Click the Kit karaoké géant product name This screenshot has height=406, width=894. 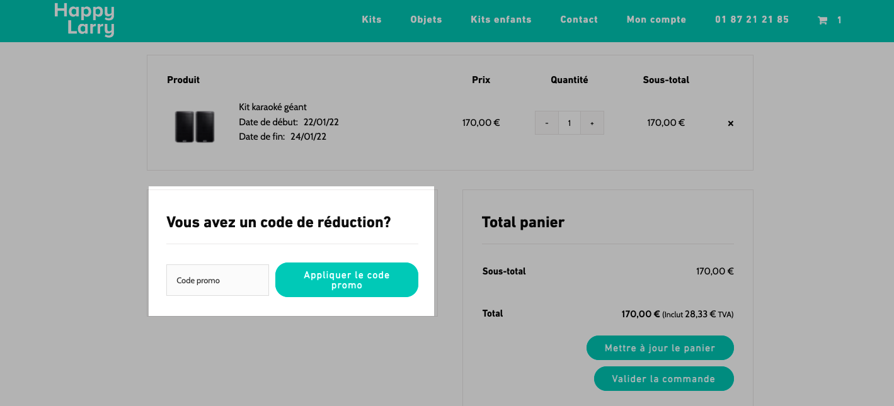coord(273,107)
